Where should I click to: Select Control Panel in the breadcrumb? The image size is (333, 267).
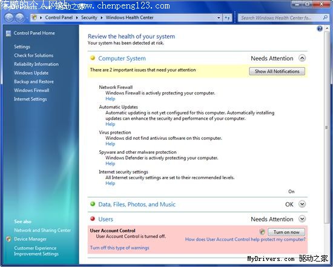pyautogui.click(x=59, y=18)
